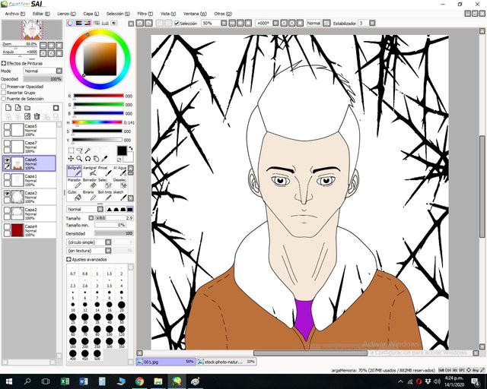Select the zoom magnifier tool
Viewport: 487px width, 389px height.
pyautogui.click(x=79, y=159)
